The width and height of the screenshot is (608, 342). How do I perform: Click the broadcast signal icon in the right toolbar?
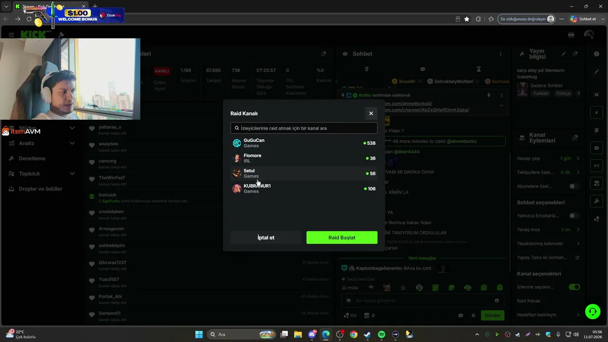[597, 165]
